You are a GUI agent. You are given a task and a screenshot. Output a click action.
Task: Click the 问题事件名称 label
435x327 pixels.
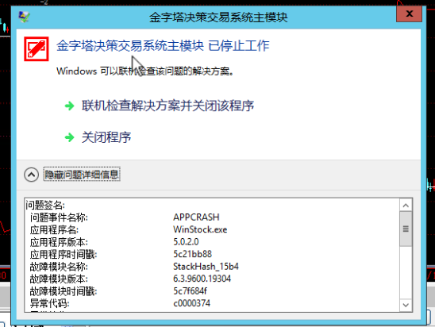click(59, 217)
